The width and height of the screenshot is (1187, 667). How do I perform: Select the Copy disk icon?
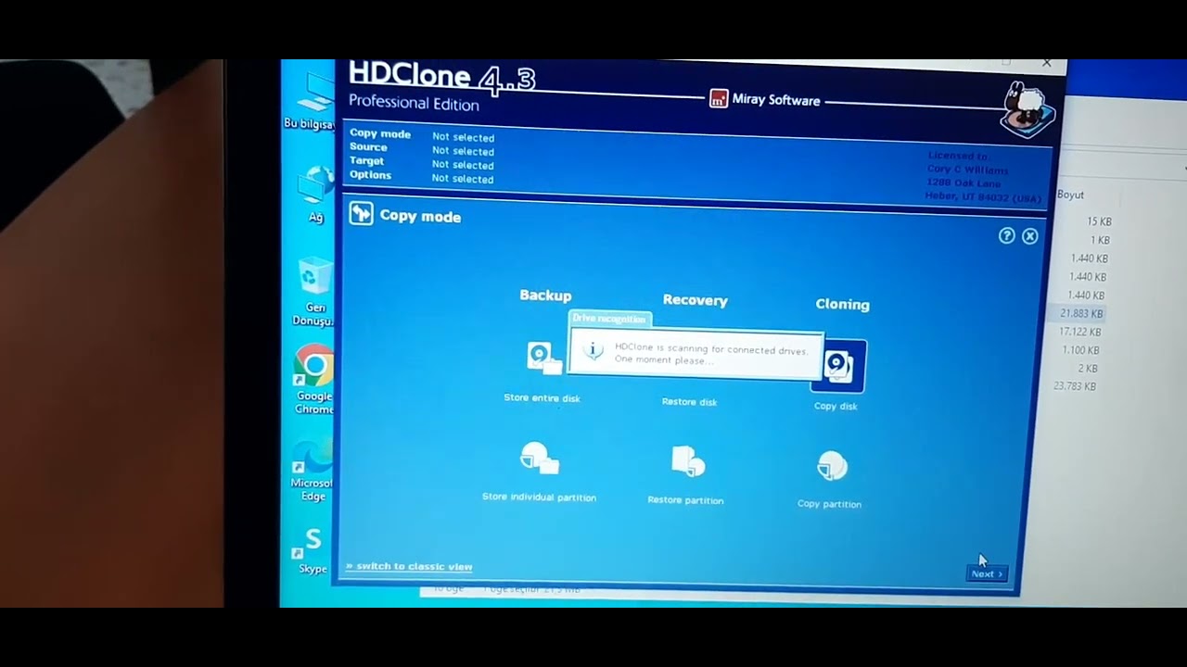point(839,367)
